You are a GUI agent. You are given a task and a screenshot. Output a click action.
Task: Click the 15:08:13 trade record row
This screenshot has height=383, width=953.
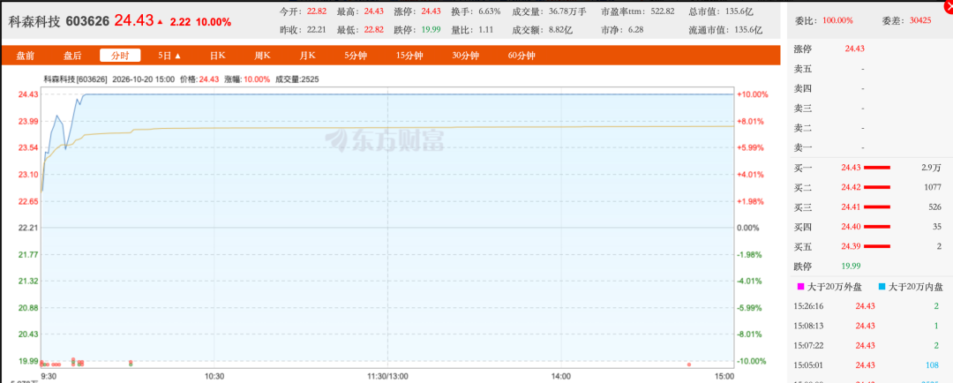click(x=868, y=326)
